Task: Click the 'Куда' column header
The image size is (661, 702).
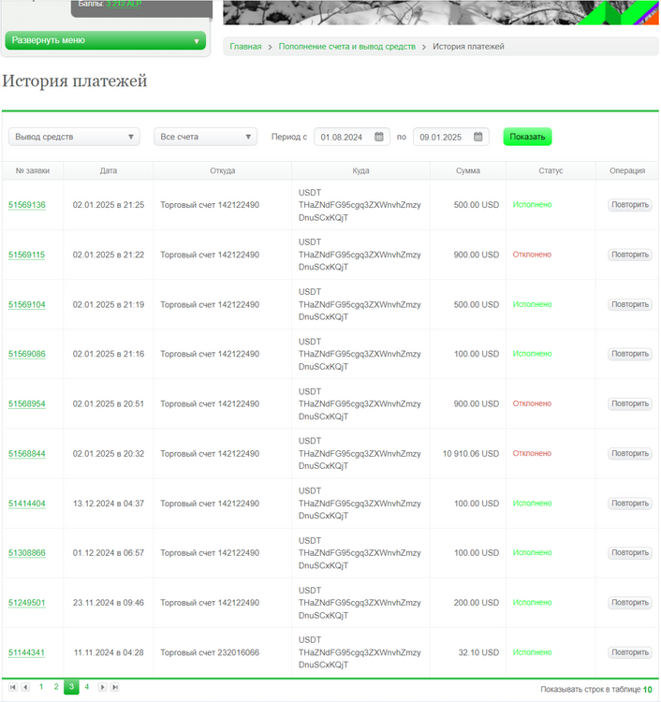Action: (361, 170)
